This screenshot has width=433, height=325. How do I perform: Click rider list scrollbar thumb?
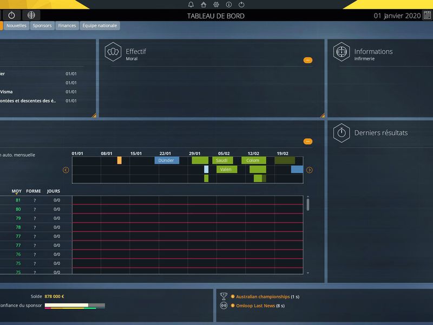click(x=308, y=205)
